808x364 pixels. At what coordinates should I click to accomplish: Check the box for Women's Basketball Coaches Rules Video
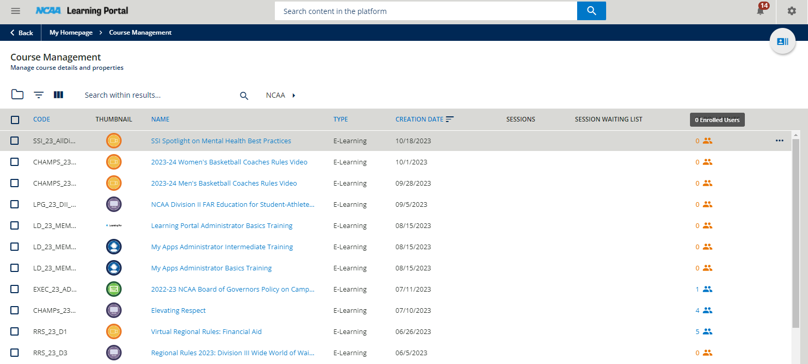pyautogui.click(x=14, y=162)
